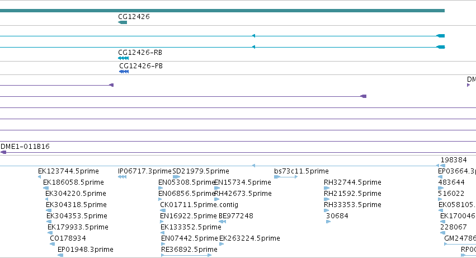Select the RE36892.5prime feature line
Image resolution: width=476 pixels, height=258 pixels.
[x=186, y=255]
